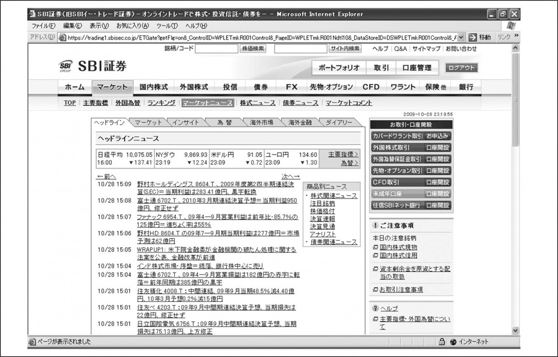Click the question mark icon beside ヘルプ

click(x=375, y=309)
